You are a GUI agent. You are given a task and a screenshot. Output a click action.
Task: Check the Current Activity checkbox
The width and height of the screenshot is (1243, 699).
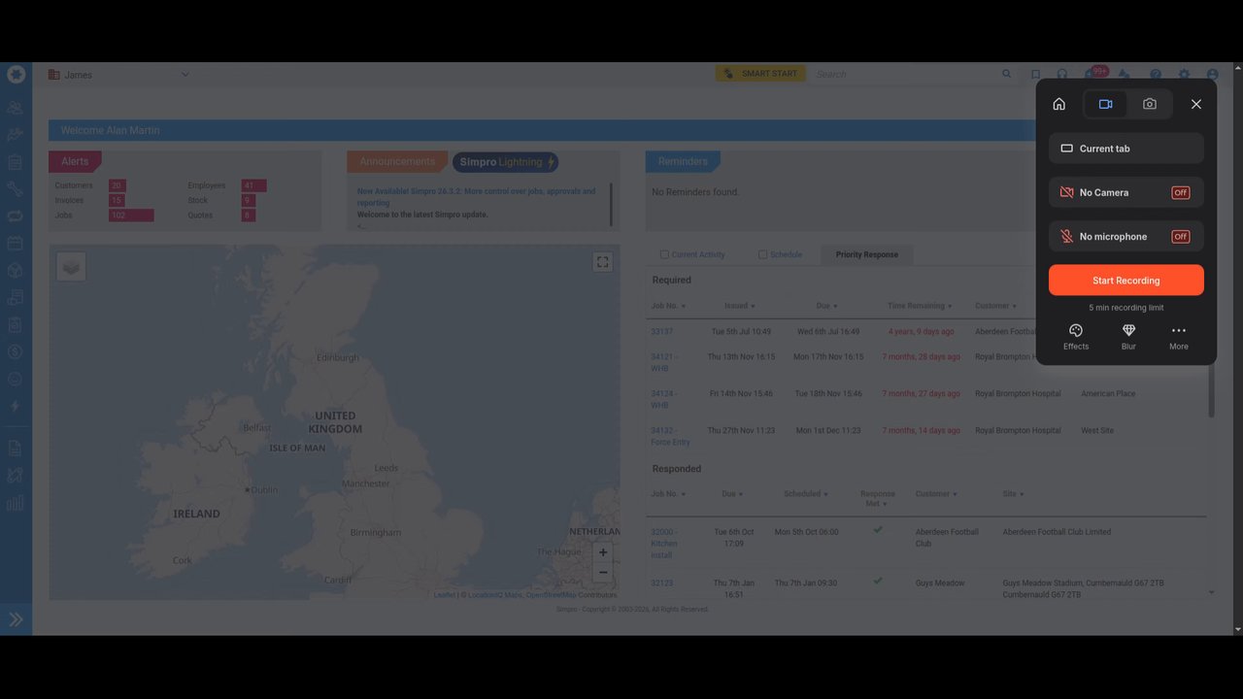(x=664, y=254)
